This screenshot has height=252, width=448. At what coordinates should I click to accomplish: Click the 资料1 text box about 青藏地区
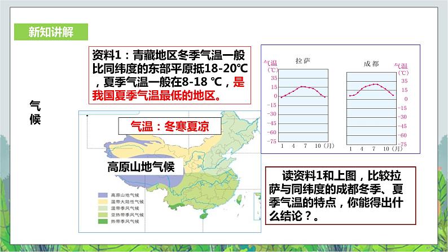coord(170,76)
